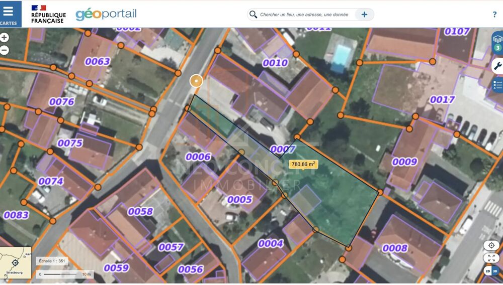Open the map legend list icon

click(497, 85)
